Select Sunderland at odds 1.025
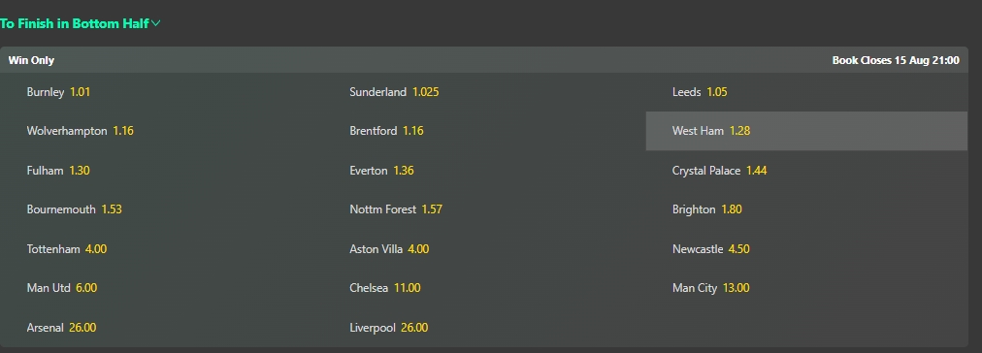 [484, 92]
